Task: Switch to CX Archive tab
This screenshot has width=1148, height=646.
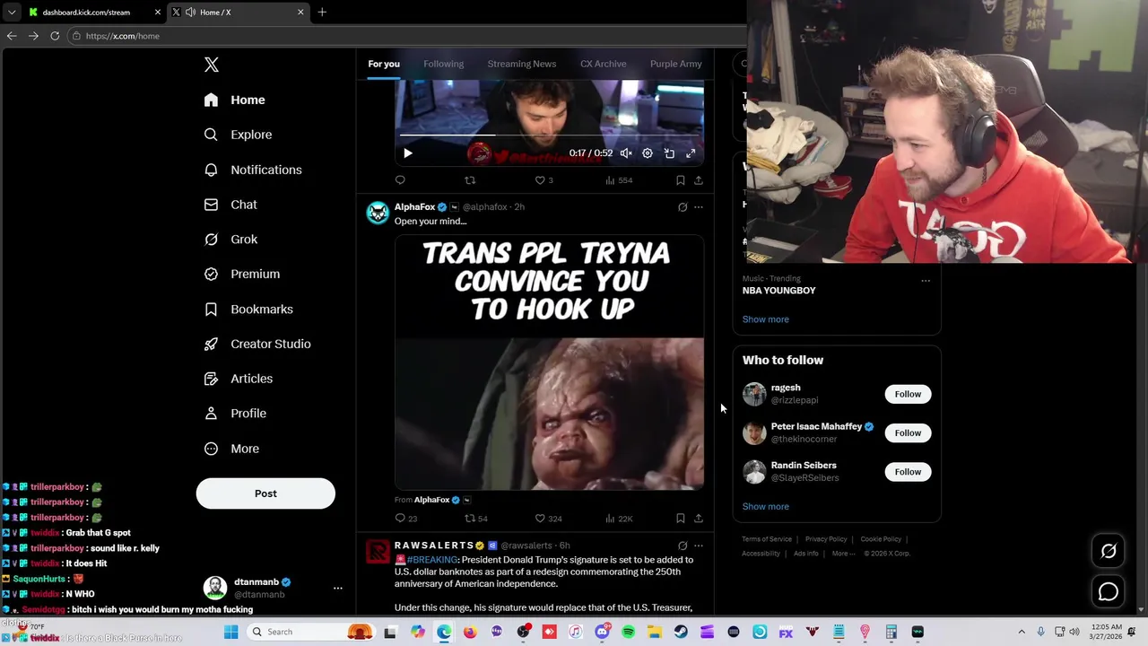Action: 603,64
